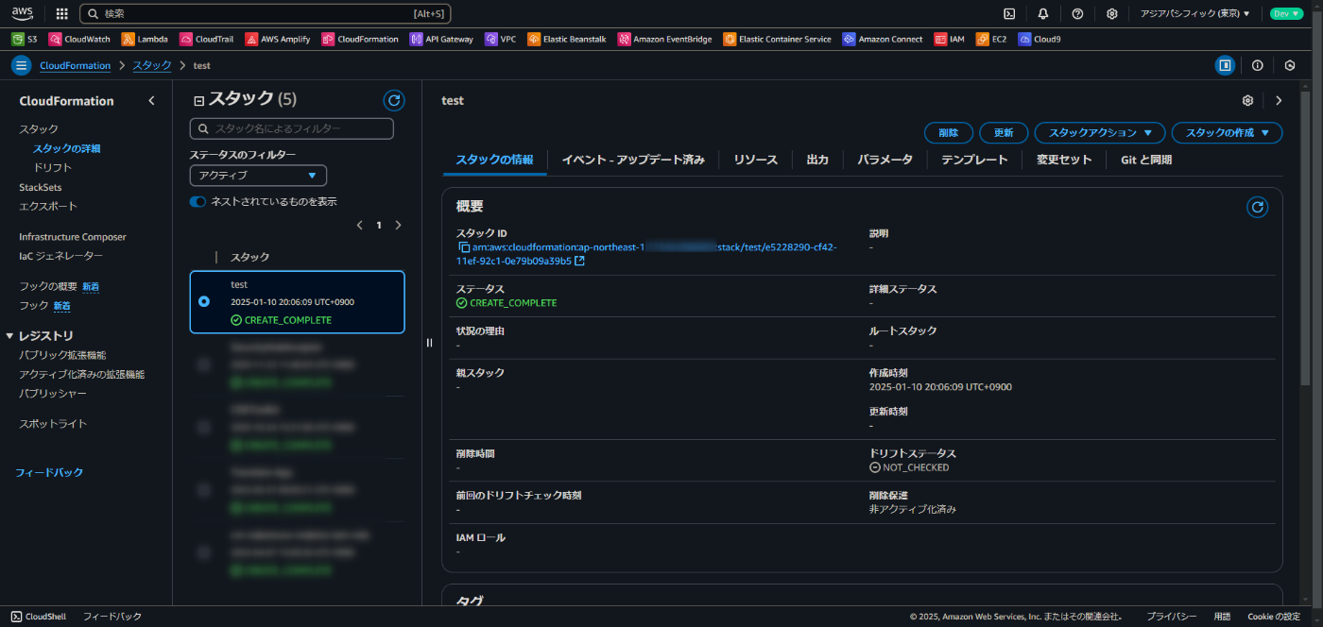Switch to the Template tab
This screenshot has width=1323, height=627.
pyautogui.click(x=974, y=160)
